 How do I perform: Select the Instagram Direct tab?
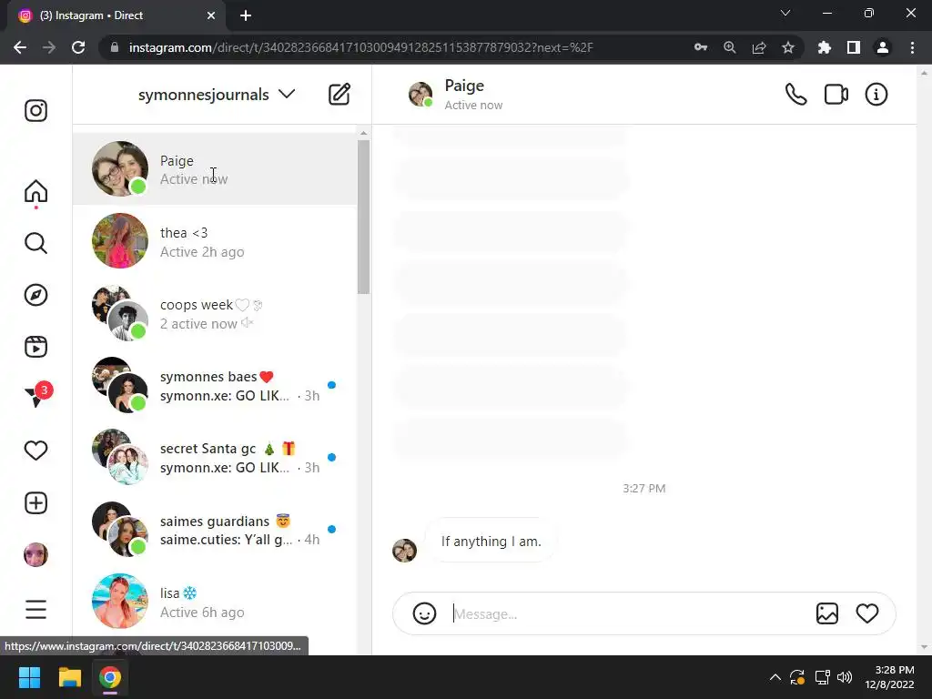click(x=116, y=15)
